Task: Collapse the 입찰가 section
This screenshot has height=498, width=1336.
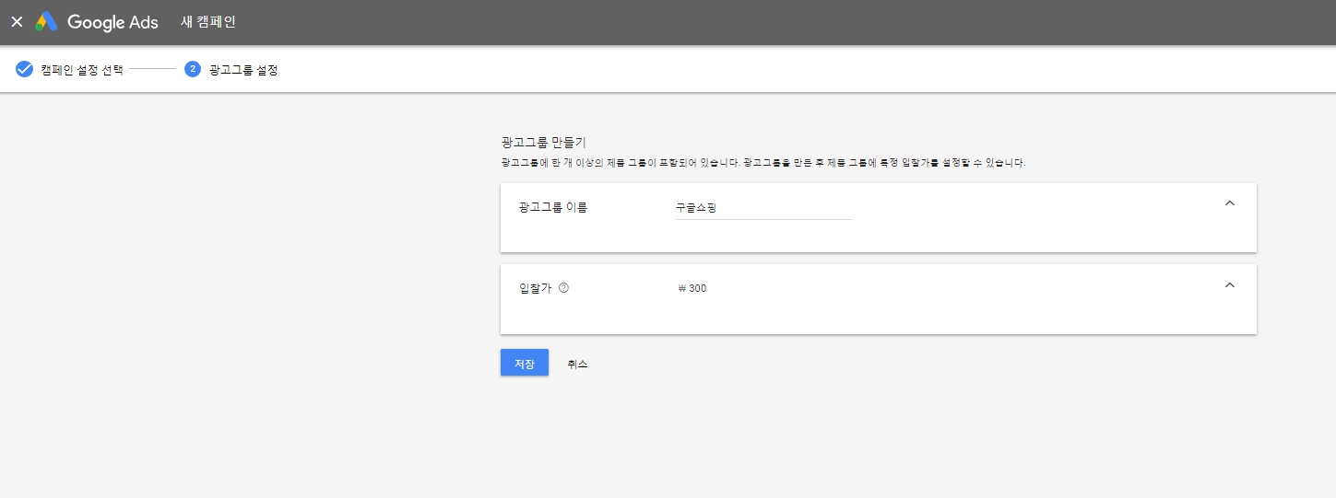Action: click(1229, 285)
